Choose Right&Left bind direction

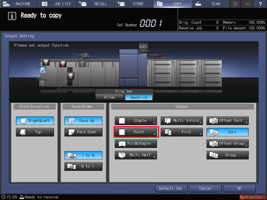[x=35, y=121]
